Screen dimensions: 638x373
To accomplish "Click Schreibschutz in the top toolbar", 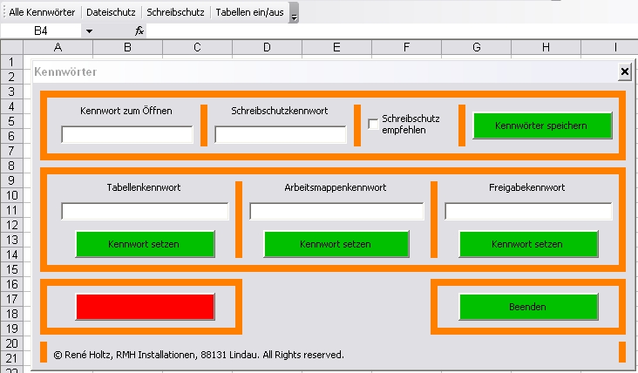I will point(175,13).
